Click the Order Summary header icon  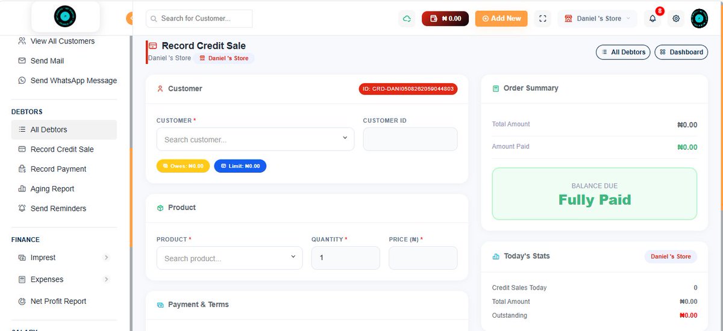496,88
